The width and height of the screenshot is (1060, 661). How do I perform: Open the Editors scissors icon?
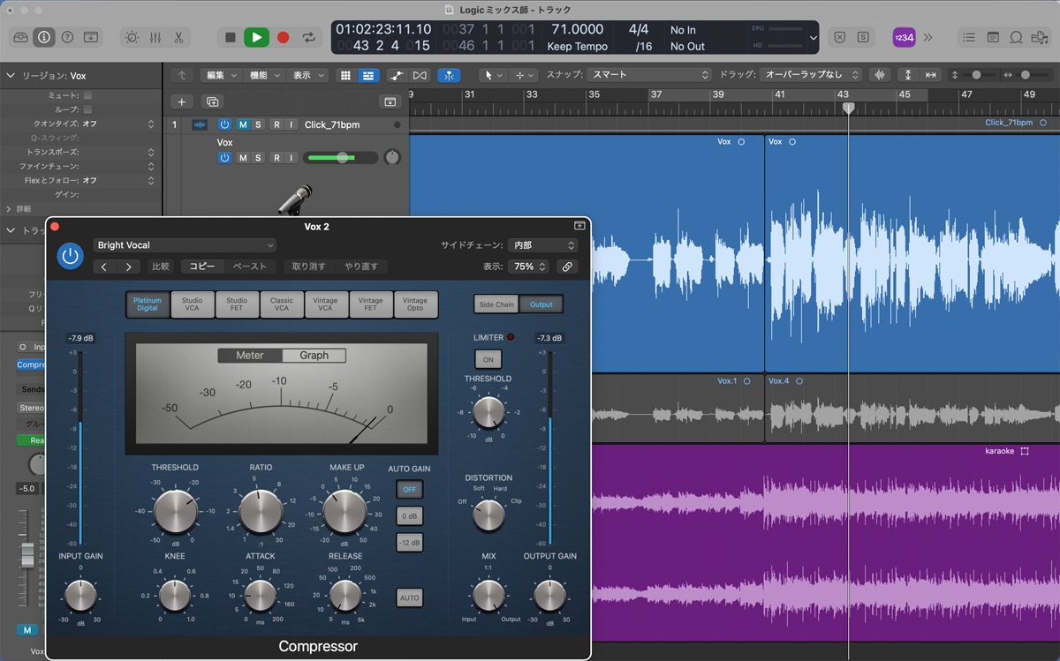[x=178, y=37]
